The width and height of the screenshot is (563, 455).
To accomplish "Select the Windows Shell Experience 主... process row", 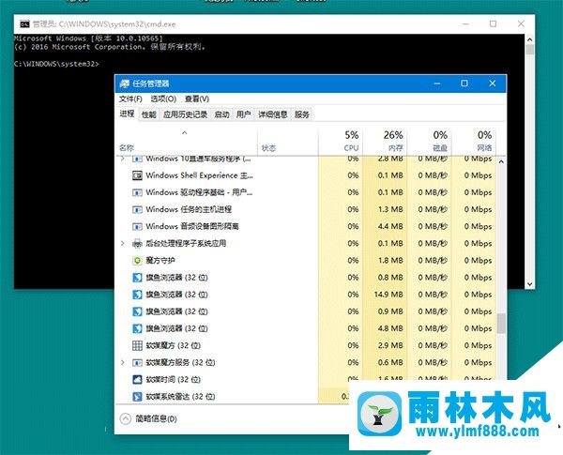I will point(307,175).
